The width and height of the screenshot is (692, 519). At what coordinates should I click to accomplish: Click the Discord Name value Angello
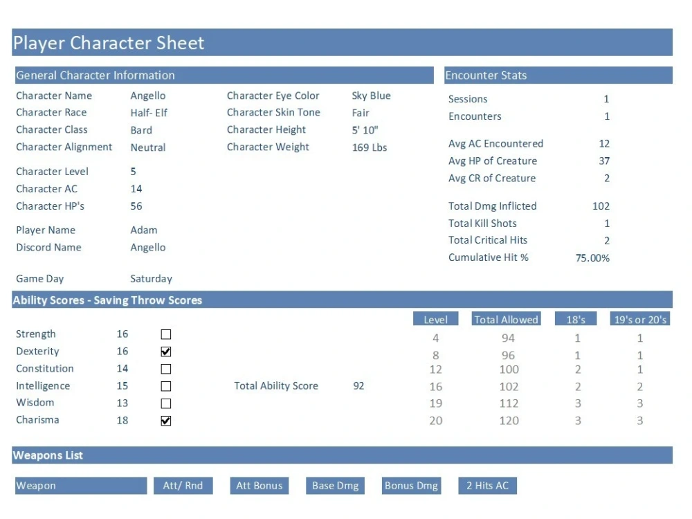point(148,248)
